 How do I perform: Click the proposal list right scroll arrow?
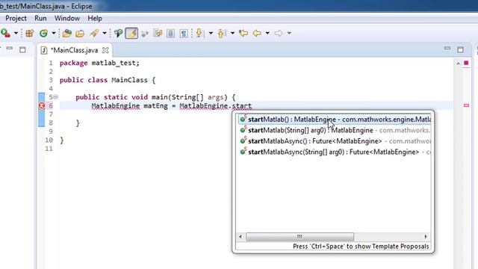click(426, 236)
